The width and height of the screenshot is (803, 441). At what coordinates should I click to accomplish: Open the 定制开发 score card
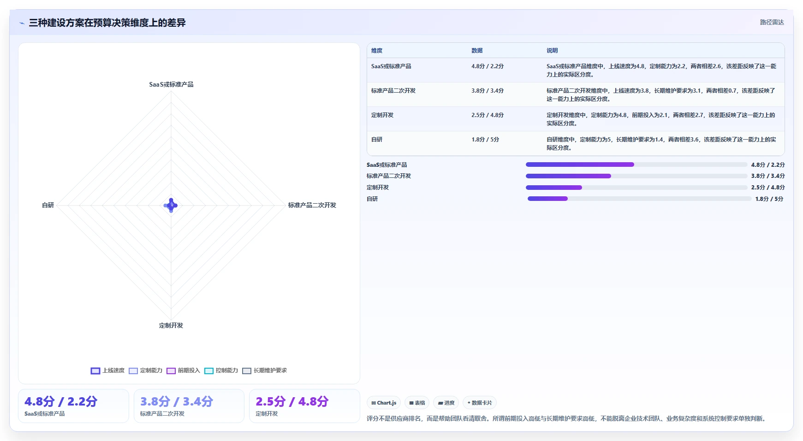tap(304, 406)
